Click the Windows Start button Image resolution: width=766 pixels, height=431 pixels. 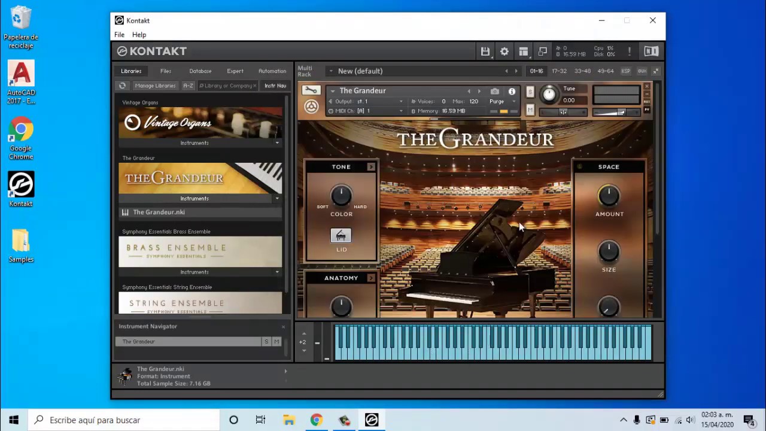(14, 420)
